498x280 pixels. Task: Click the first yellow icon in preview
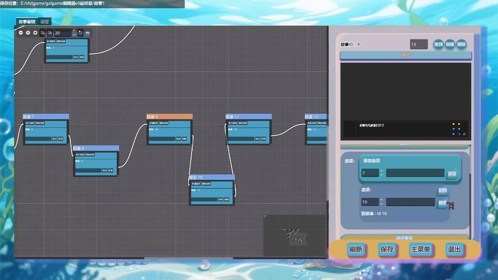pyautogui.click(x=454, y=124)
